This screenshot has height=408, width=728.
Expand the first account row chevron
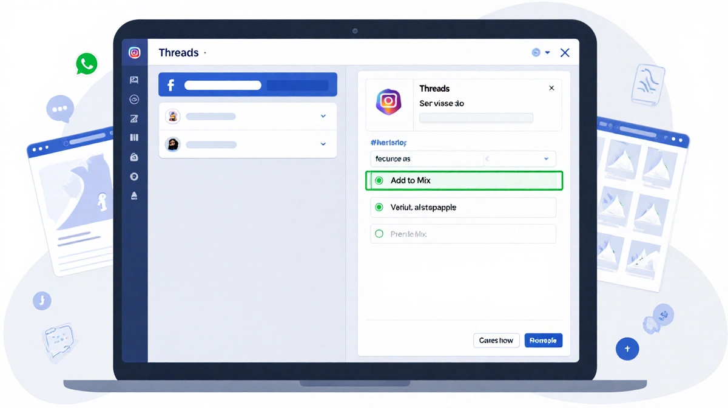(322, 115)
